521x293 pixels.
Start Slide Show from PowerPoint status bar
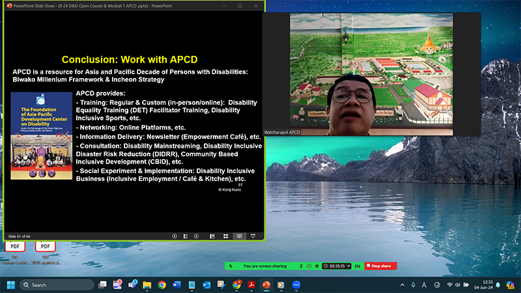tap(253, 236)
